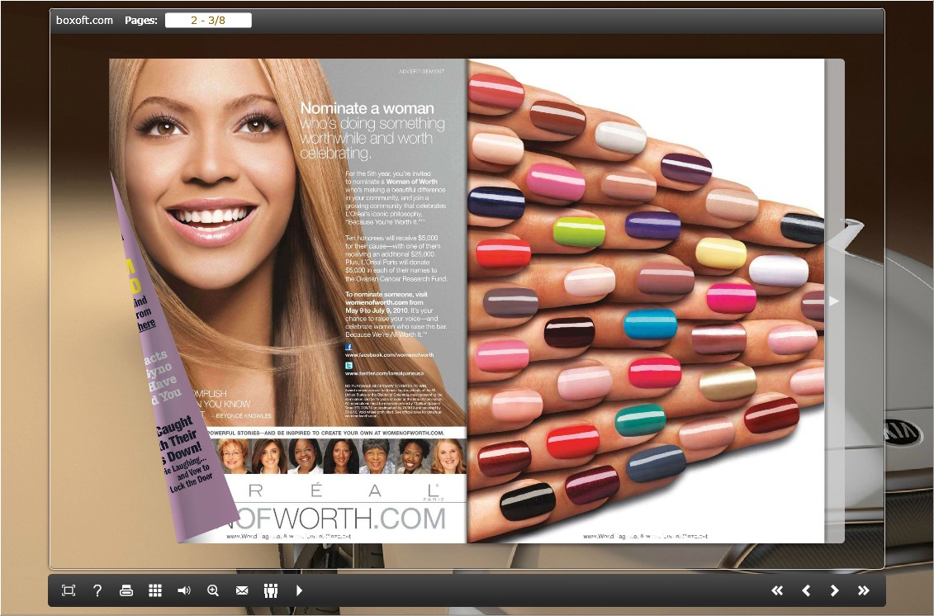The width and height of the screenshot is (934, 616).
Task: Jump to the last page
Action: coord(863,590)
